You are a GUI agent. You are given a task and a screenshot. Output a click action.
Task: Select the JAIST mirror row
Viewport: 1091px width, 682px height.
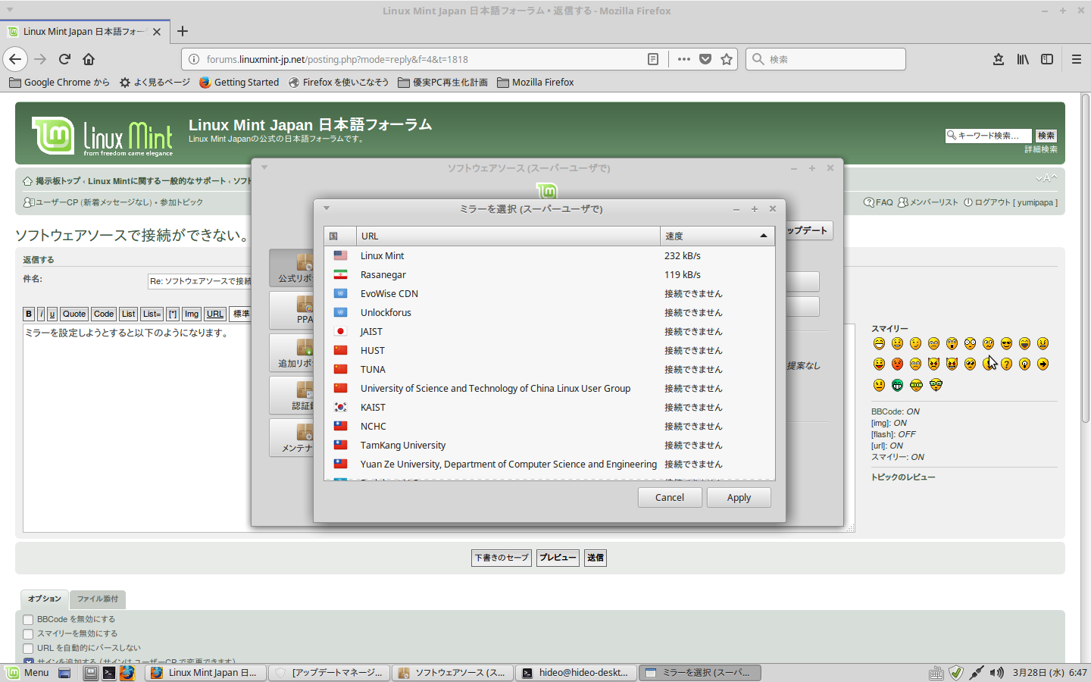click(x=549, y=331)
